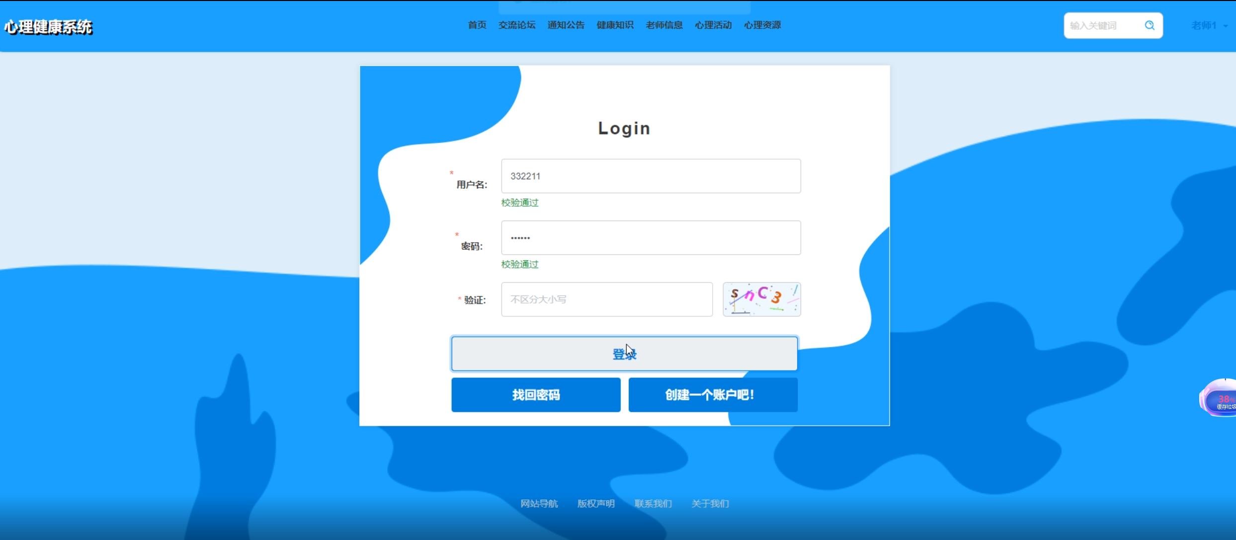Focus the 验证 captcha input box
This screenshot has height=540, width=1236.
click(606, 299)
